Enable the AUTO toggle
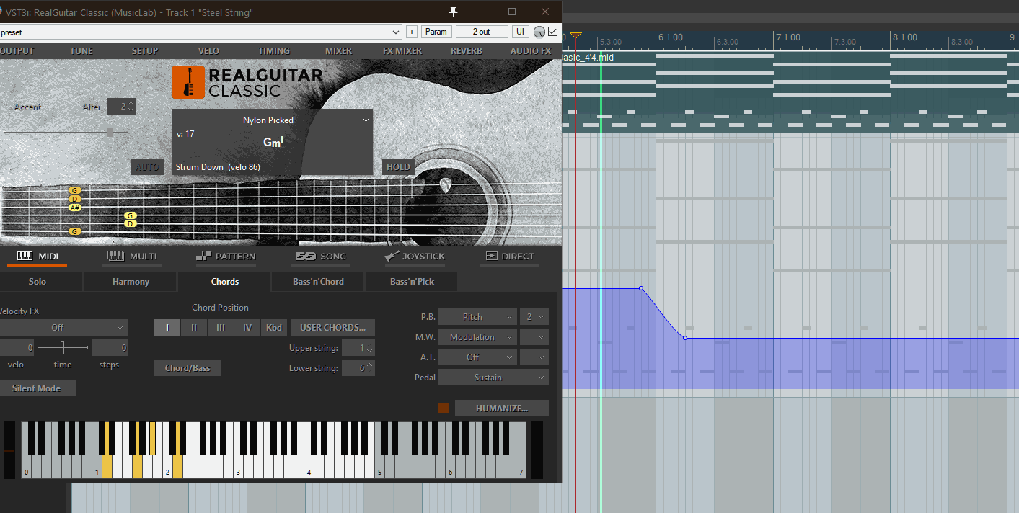This screenshot has width=1019, height=513. point(146,167)
